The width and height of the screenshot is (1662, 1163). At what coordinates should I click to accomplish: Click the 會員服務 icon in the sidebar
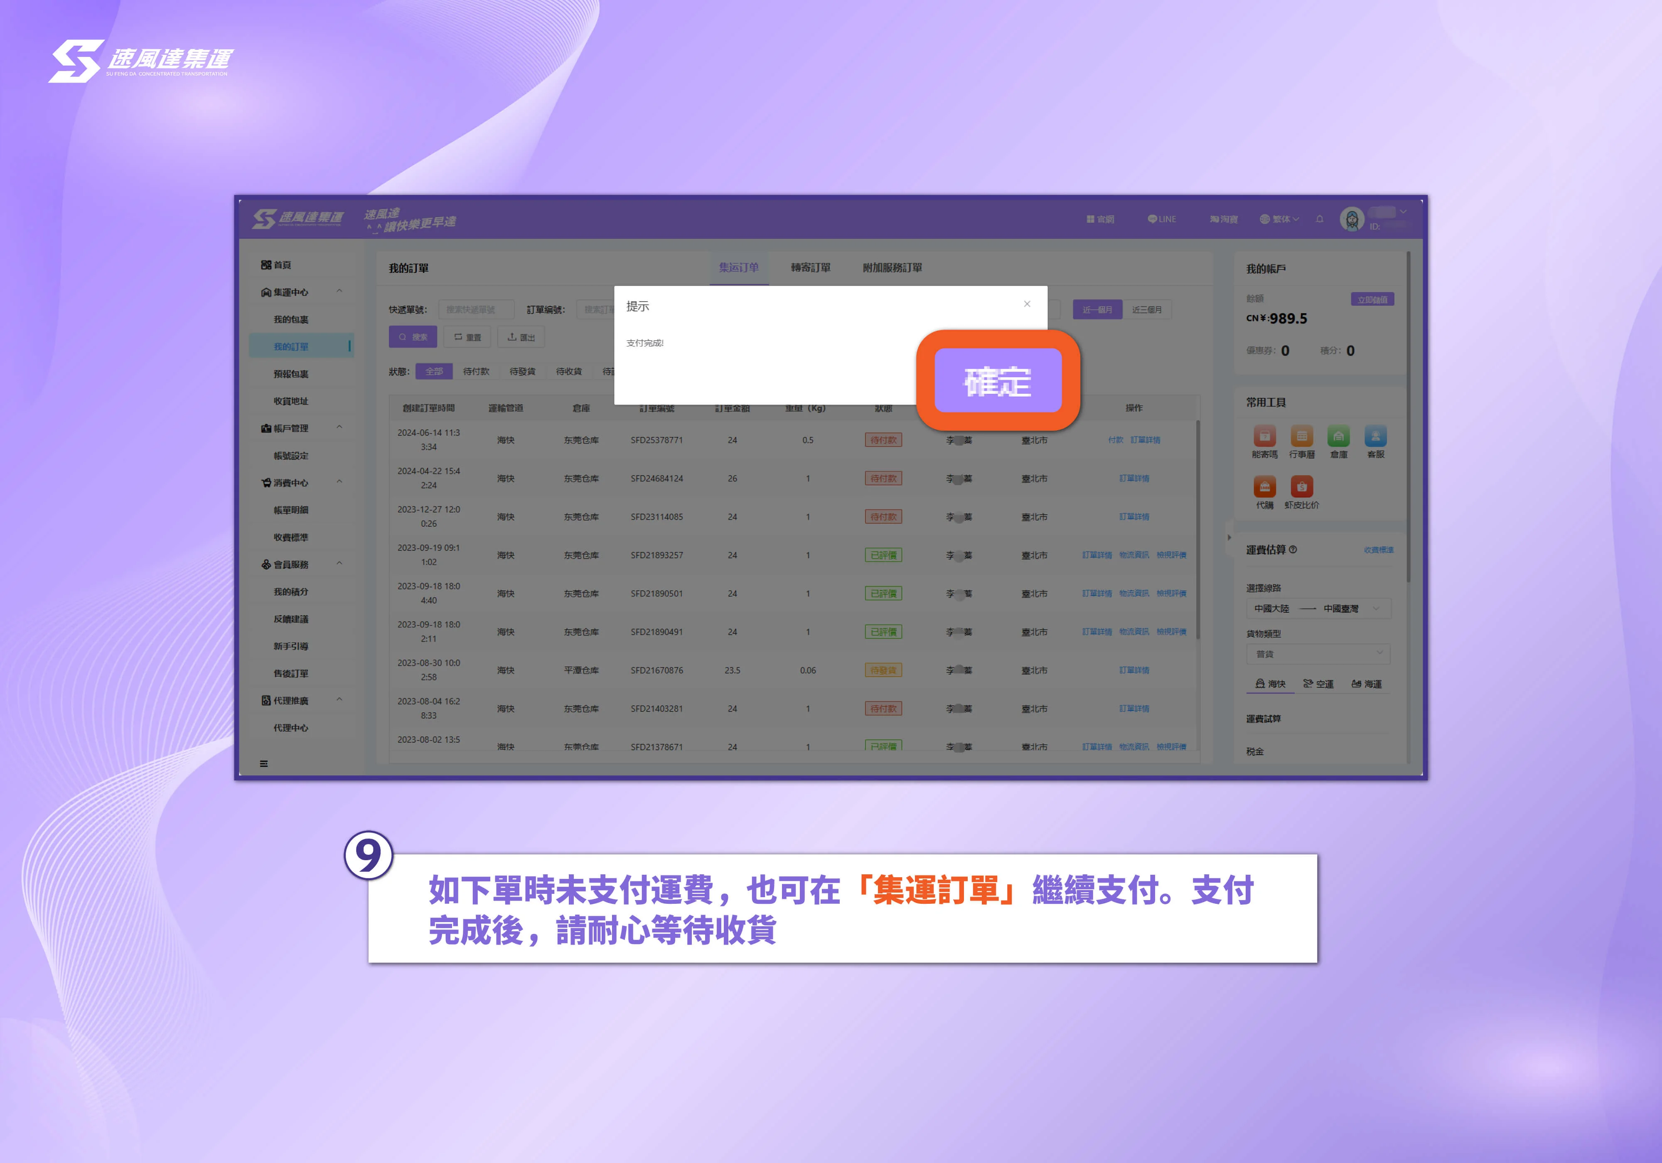(x=266, y=564)
